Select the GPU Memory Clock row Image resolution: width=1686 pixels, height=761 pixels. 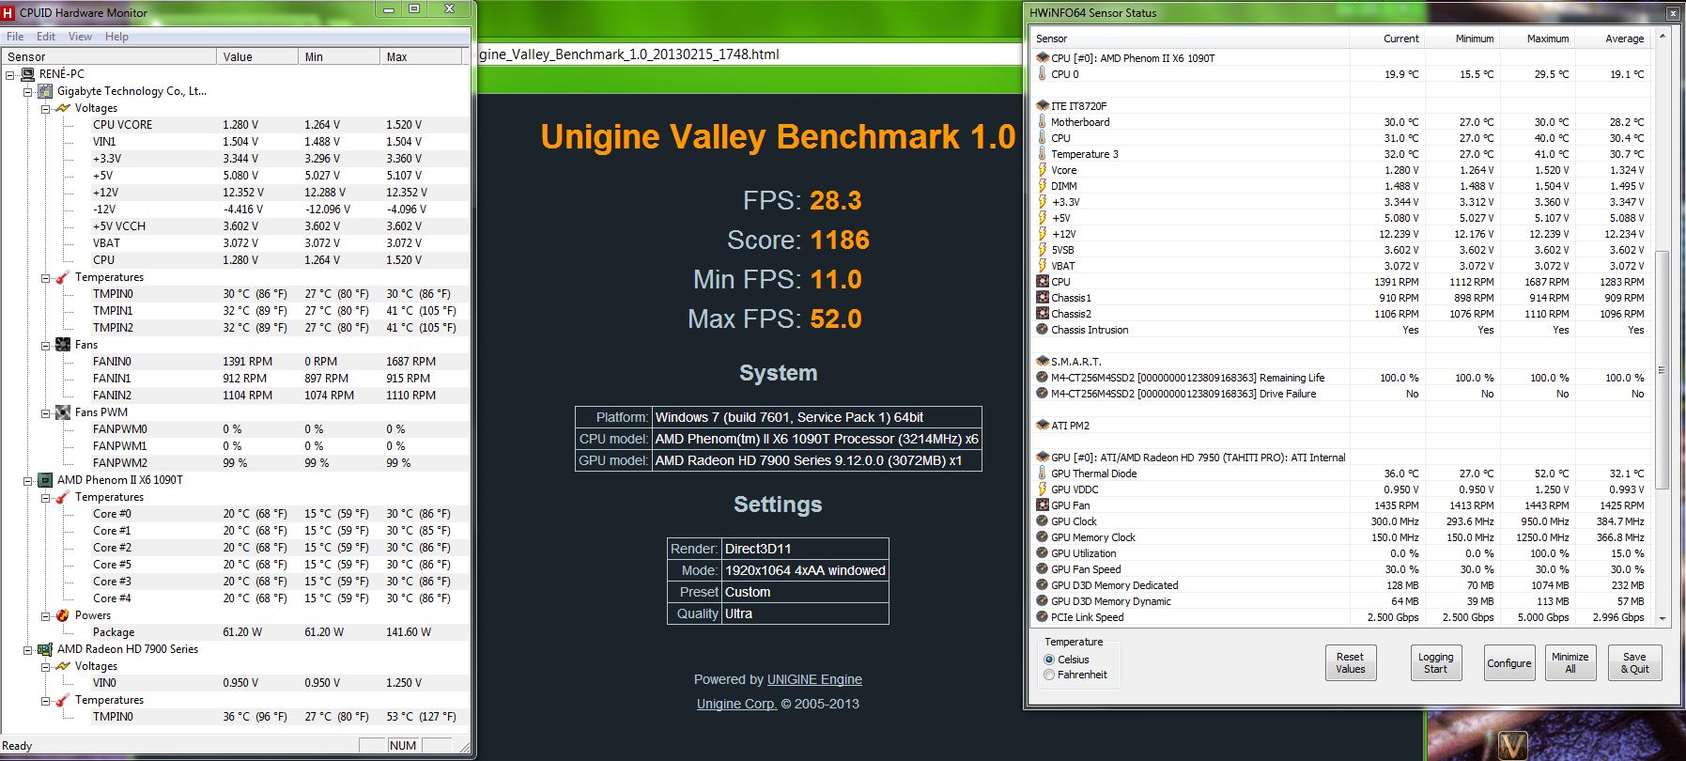1341,537
